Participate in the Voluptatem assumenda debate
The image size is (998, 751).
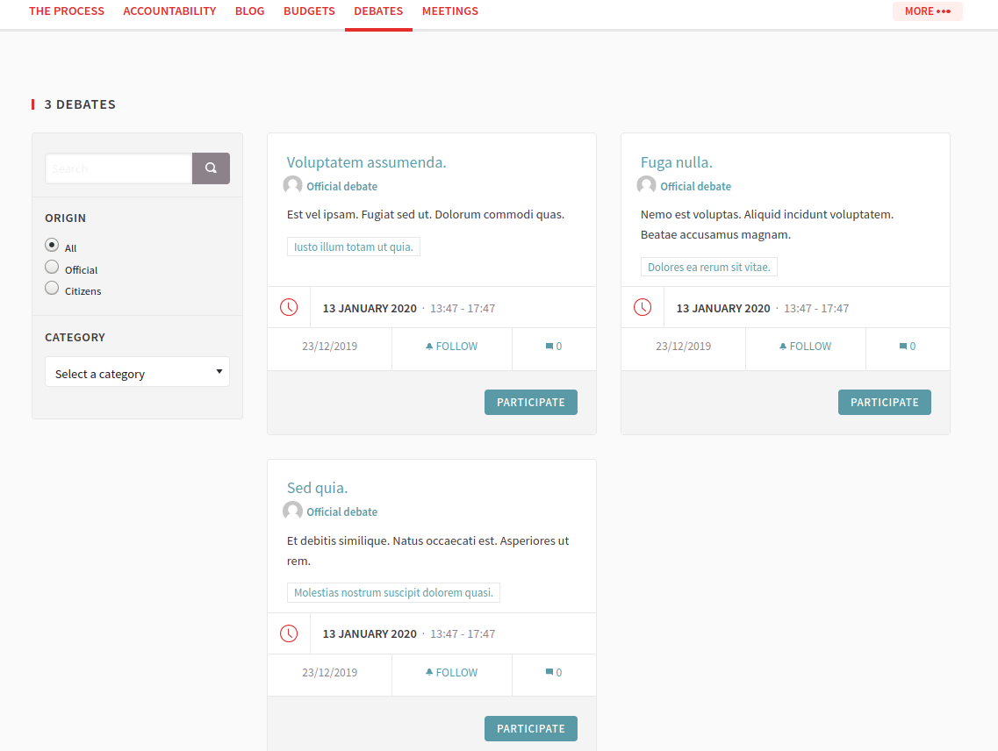pyautogui.click(x=530, y=402)
